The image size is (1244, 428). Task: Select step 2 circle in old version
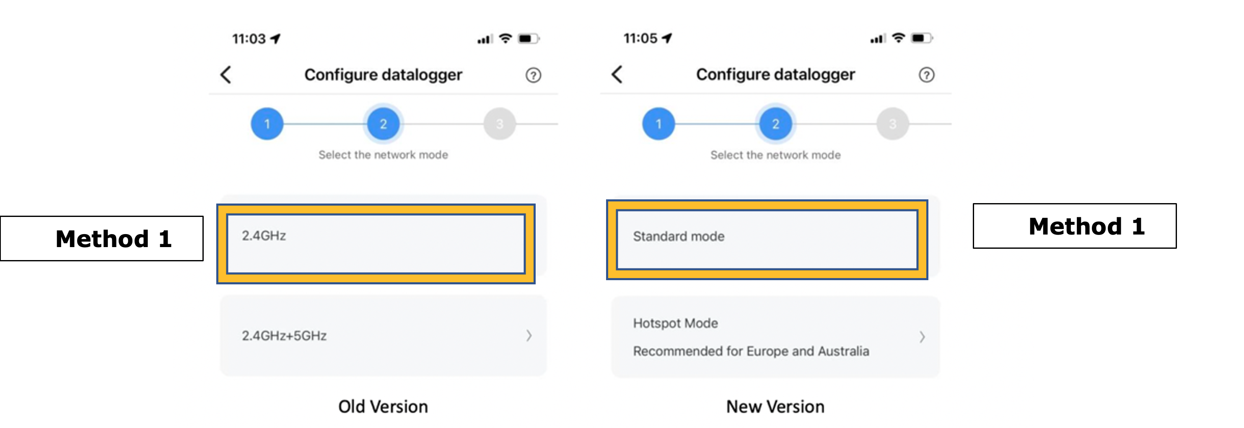tap(384, 124)
